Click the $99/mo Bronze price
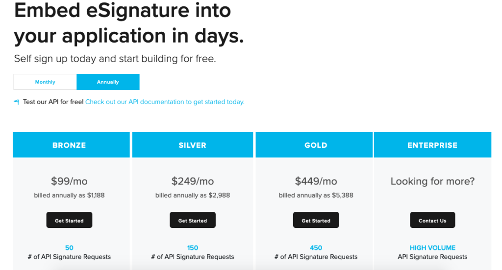 point(69,181)
